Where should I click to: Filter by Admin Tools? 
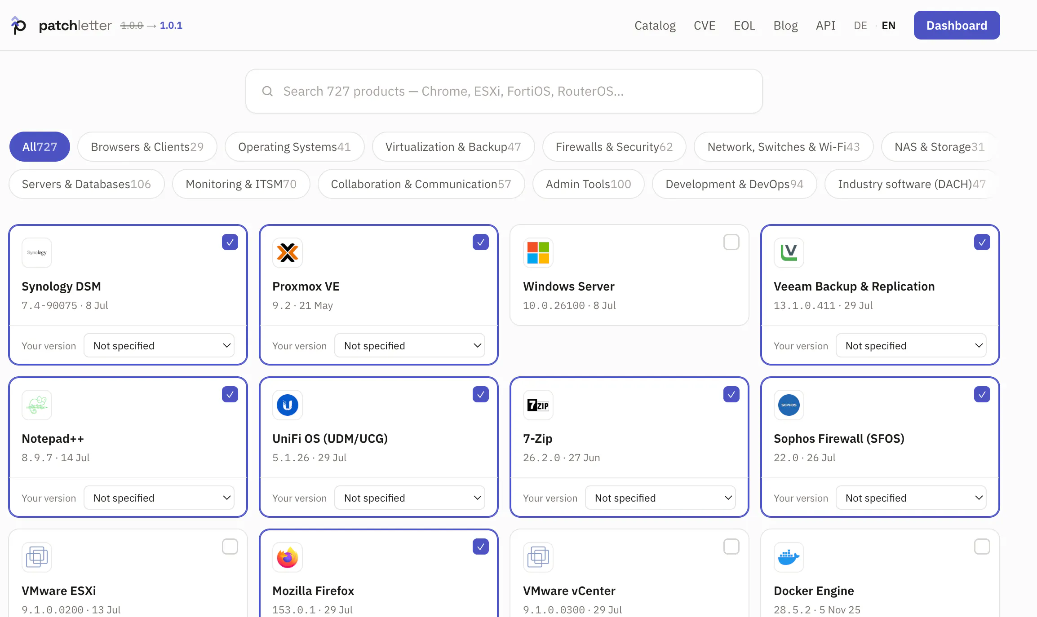[589, 184]
